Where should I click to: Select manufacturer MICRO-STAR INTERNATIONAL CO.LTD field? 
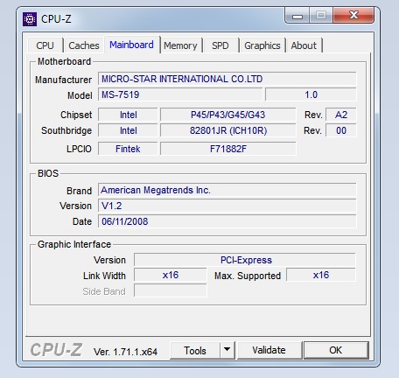coord(227,79)
